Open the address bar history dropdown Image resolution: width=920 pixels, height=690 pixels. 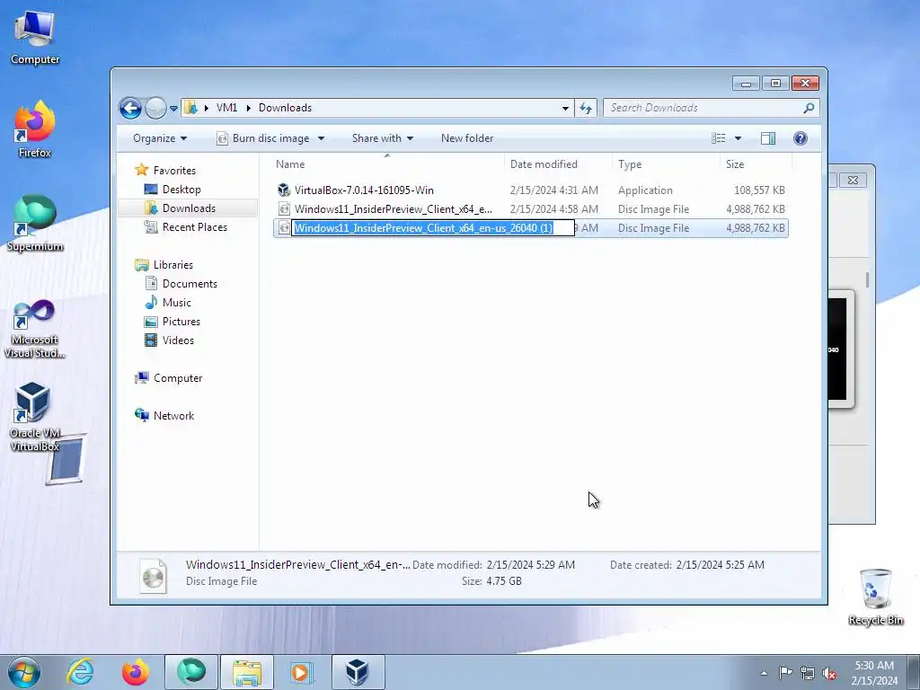[x=565, y=108]
